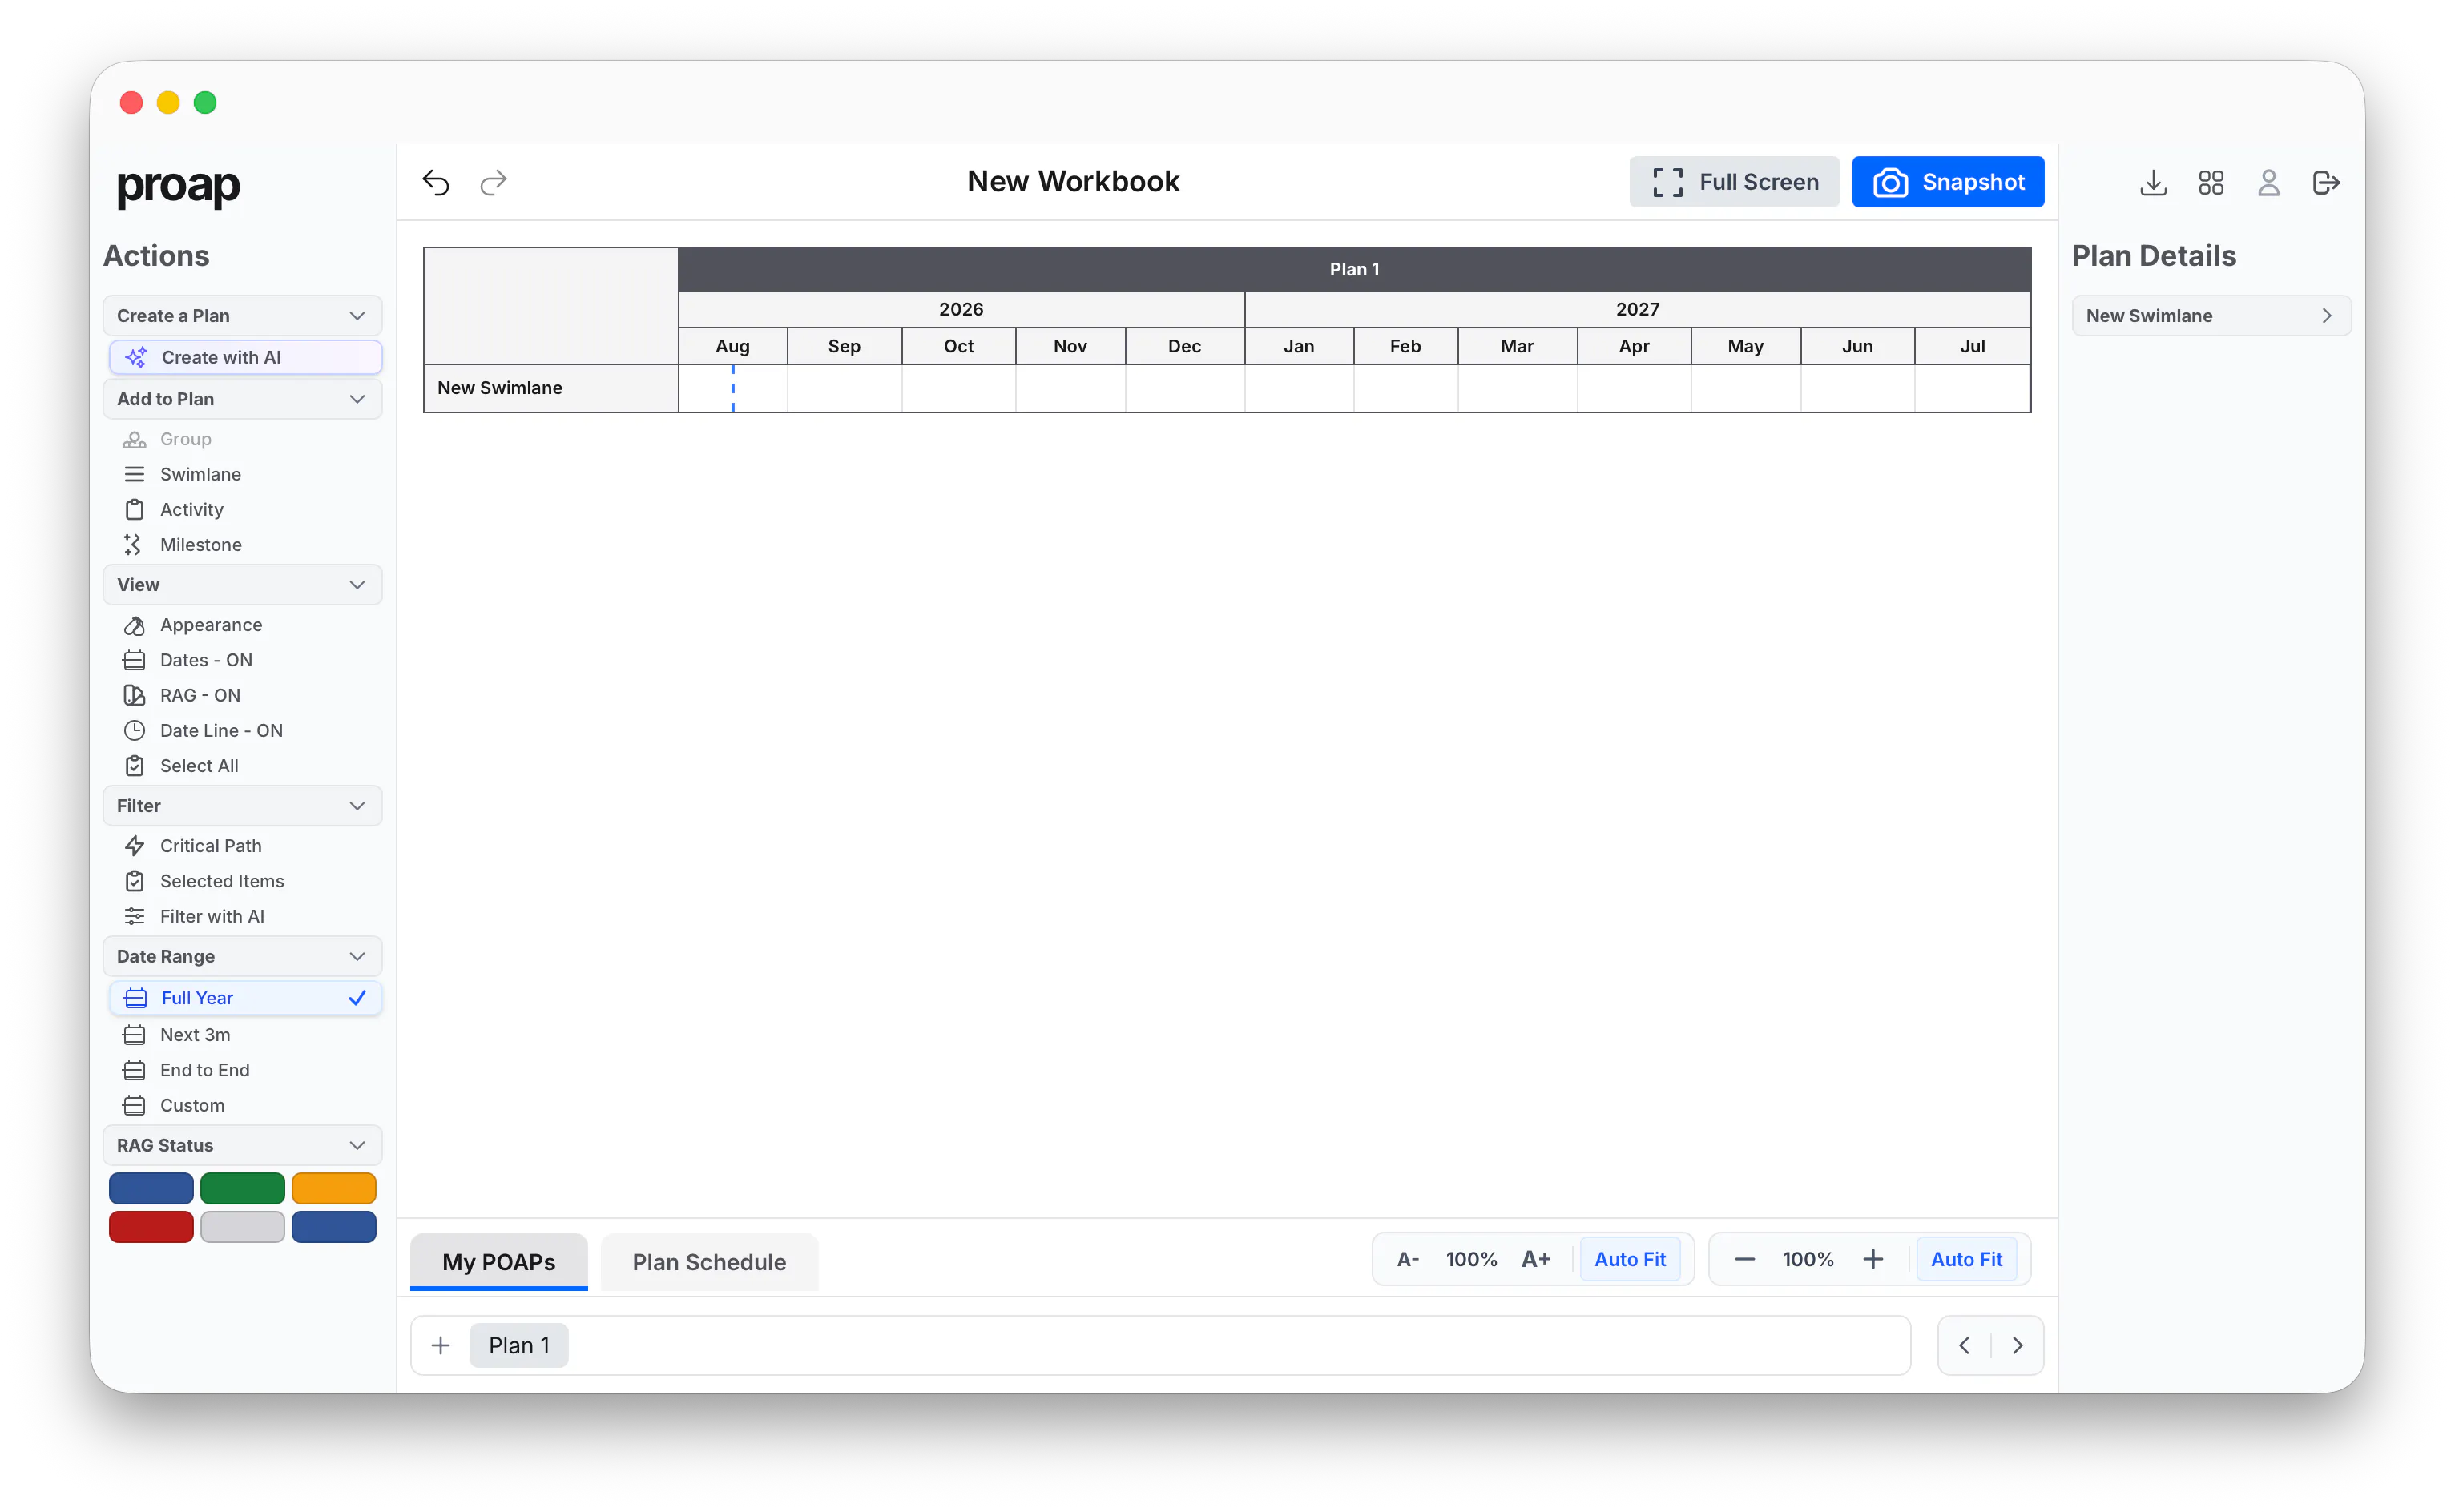
Task: Open the user profile icon
Action: click(2268, 183)
